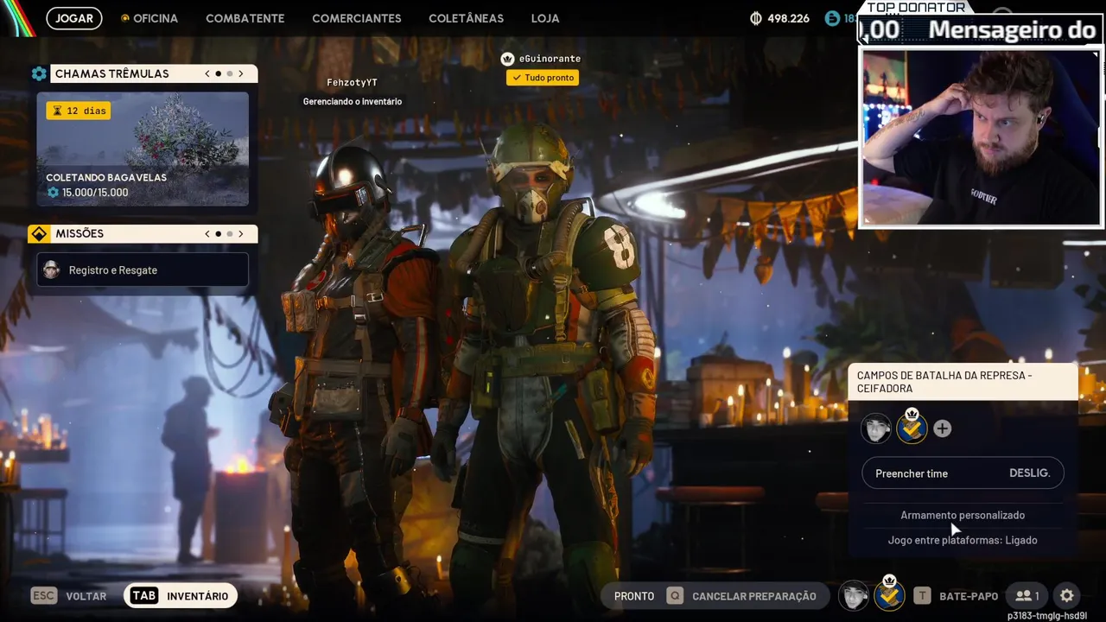Click the streamer webcam overlay
This screenshot has width=1106, height=622.
[x=981, y=138]
